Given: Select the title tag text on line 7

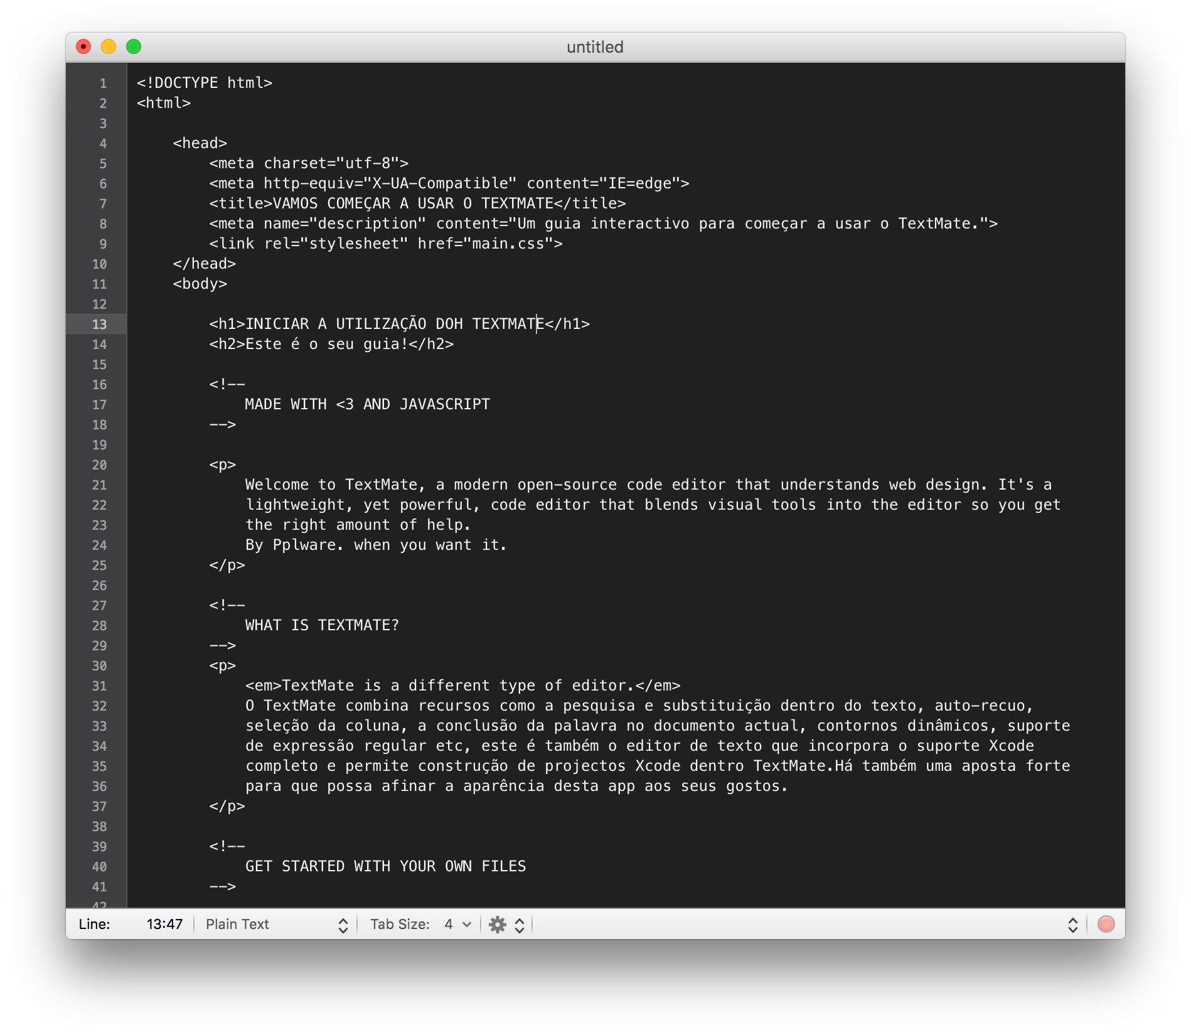Looking at the screenshot, I should 414,203.
